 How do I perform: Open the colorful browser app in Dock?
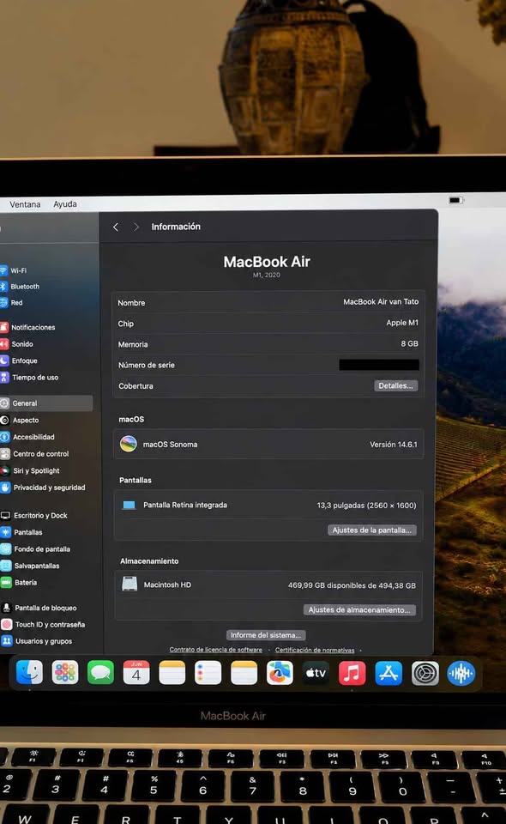(280, 673)
